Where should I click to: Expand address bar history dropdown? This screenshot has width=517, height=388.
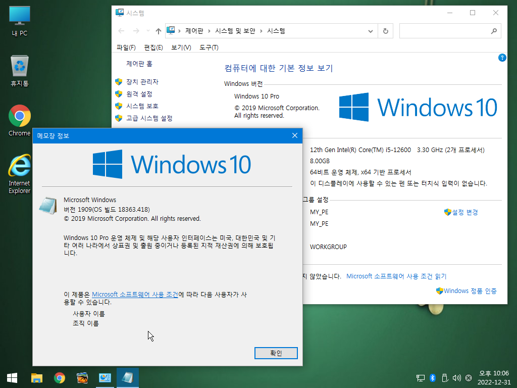(371, 31)
